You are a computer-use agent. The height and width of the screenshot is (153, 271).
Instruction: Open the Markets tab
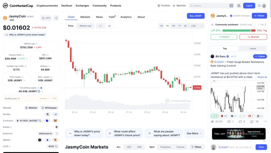pos(85,17)
